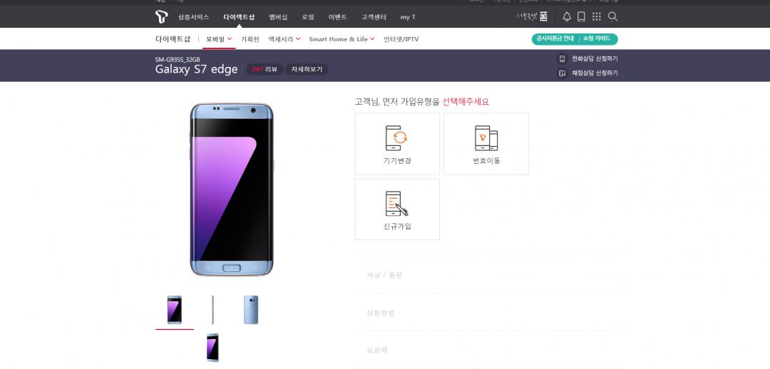Image resolution: width=770 pixels, height=369 pixels.
Task: Click the 자세히보기 details button
Action: 307,69
